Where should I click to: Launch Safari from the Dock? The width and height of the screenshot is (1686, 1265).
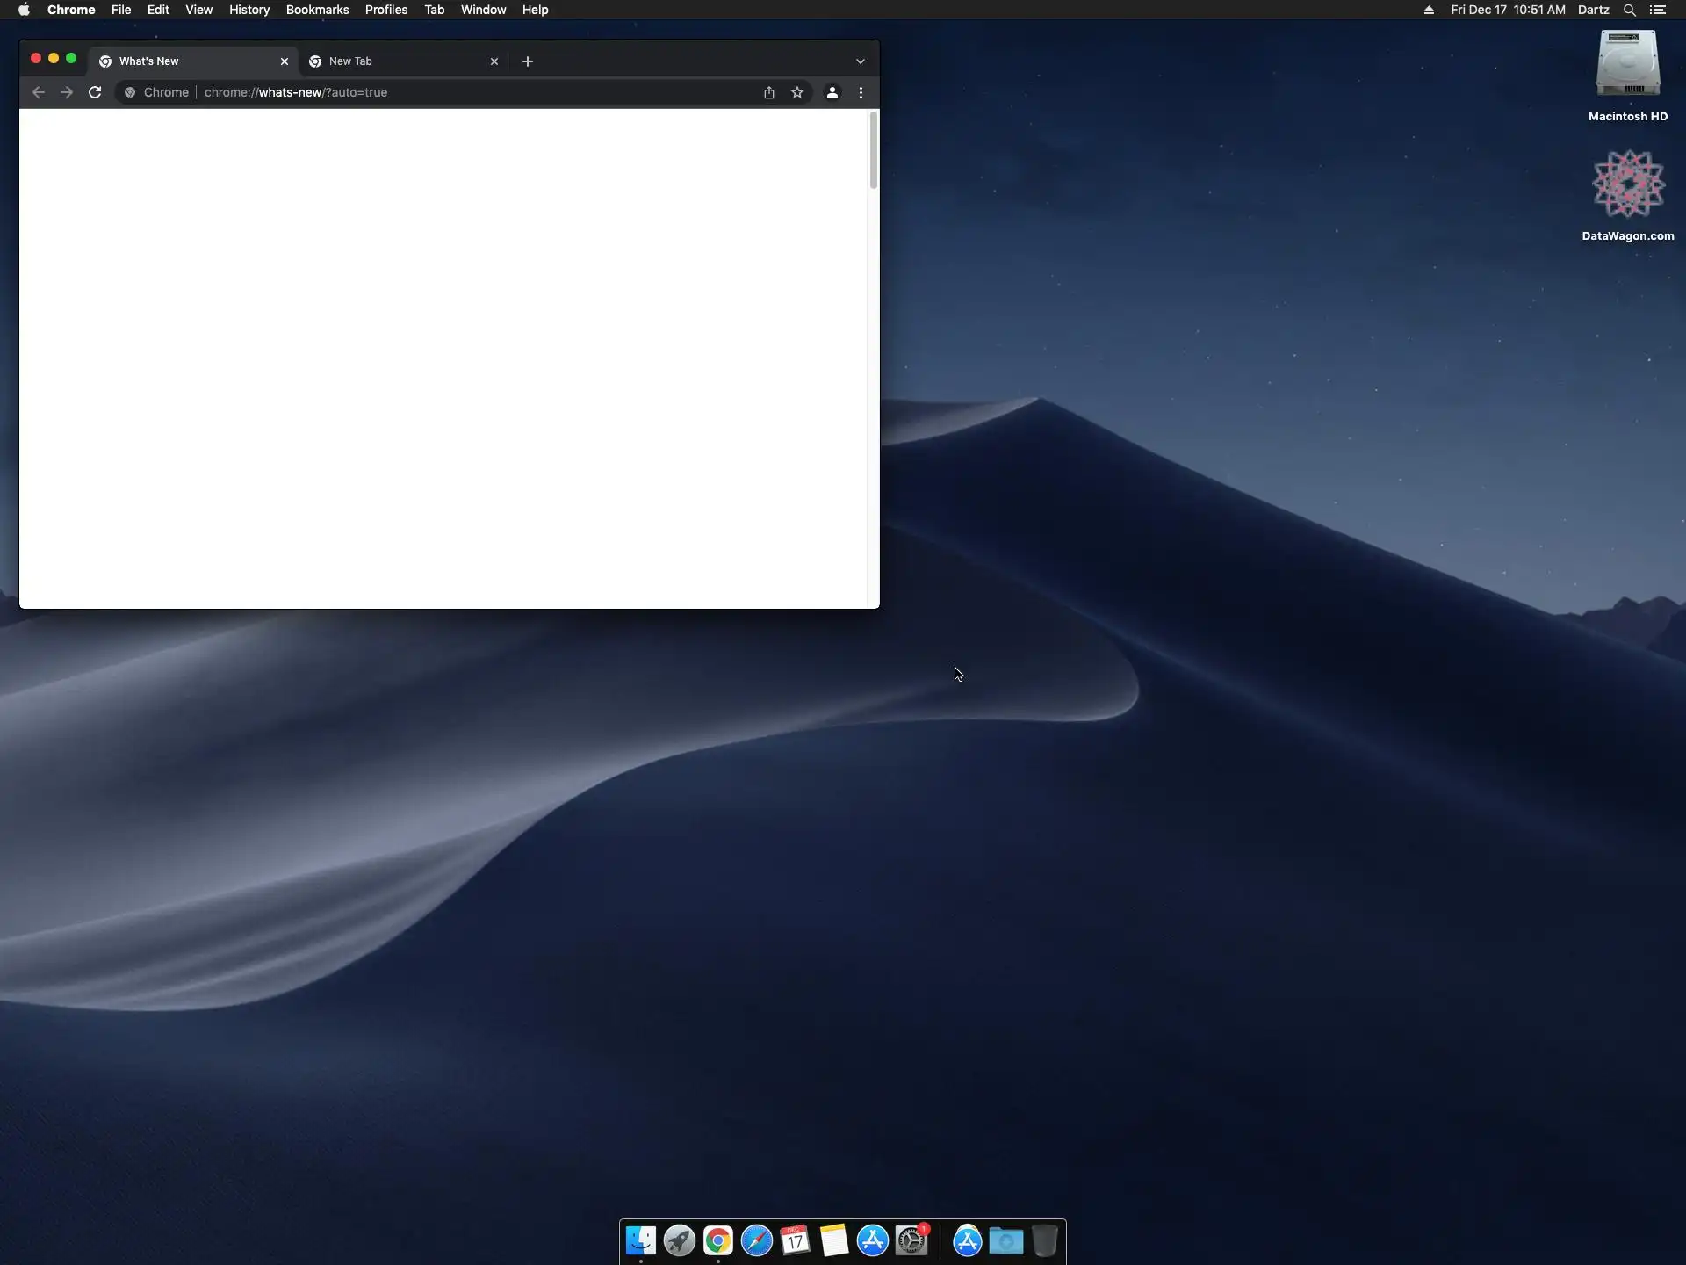click(756, 1240)
